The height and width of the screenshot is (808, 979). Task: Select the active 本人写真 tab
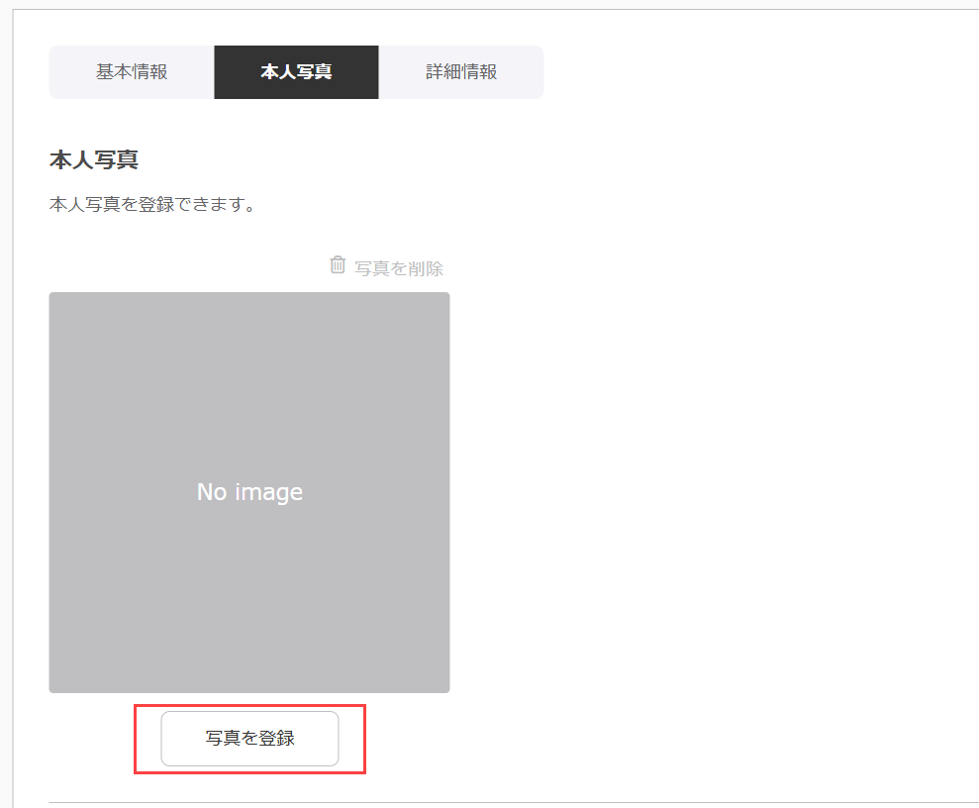(297, 72)
